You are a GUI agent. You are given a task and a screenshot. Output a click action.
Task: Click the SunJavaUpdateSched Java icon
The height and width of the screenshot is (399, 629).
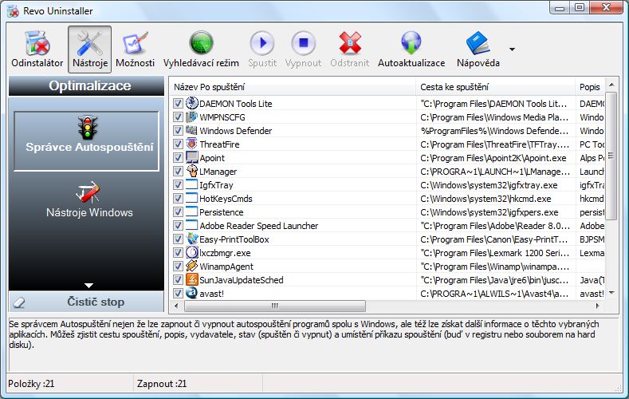[x=192, y=279]
